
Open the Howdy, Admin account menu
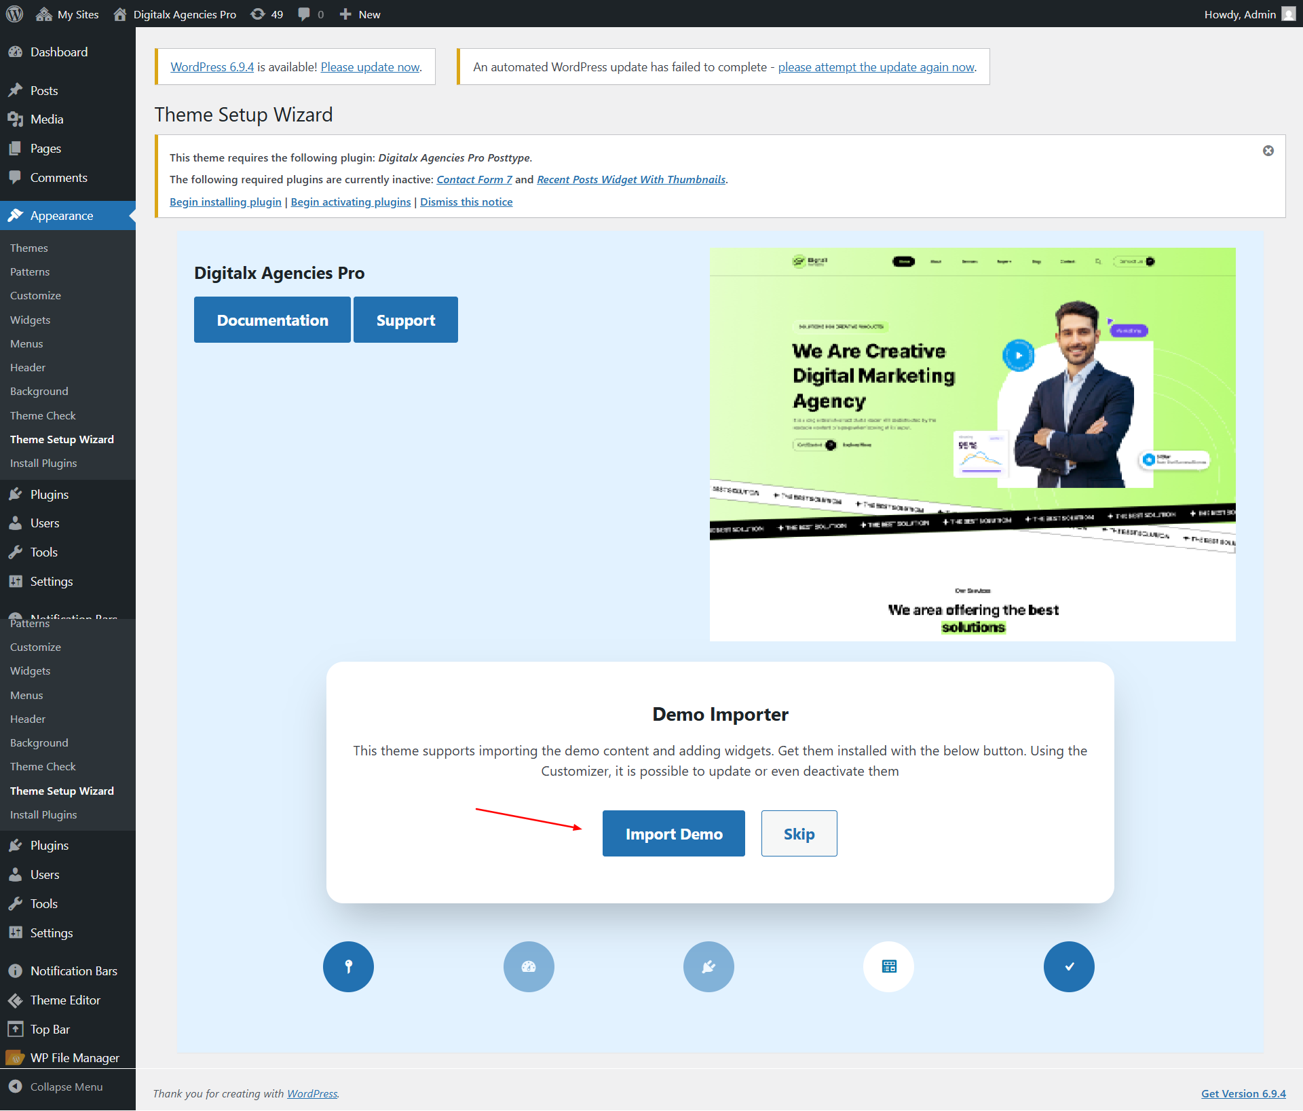[x=1249, y=14]
